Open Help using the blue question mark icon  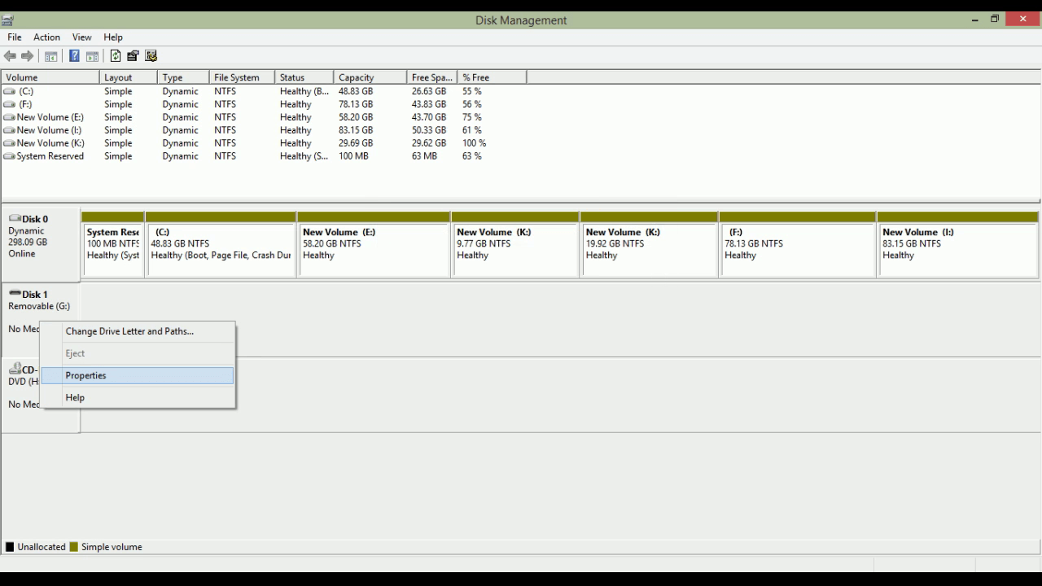74,55
